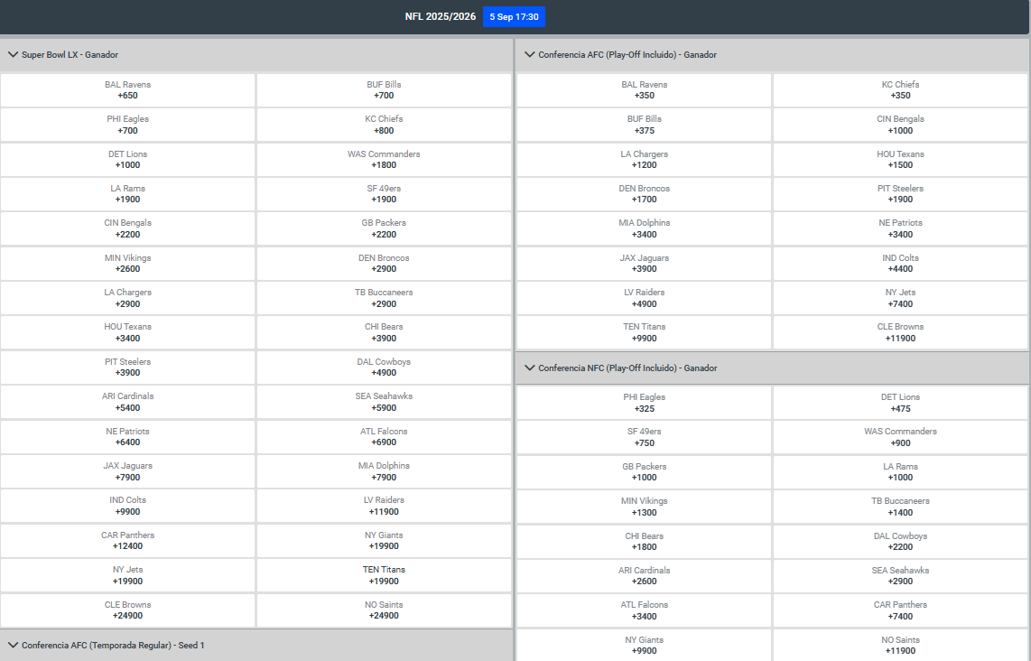Collapse Conferencia NFC (Play-Off Incluido) - Ganador section
Viewport: 1031px width, 661px height.
pos(773,368)
